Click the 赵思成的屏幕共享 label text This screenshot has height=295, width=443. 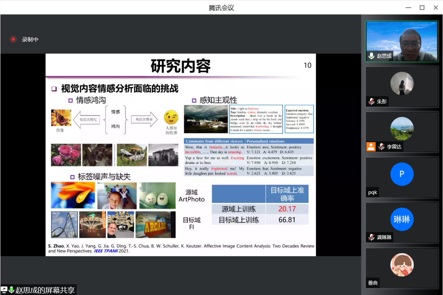[45, 290]
